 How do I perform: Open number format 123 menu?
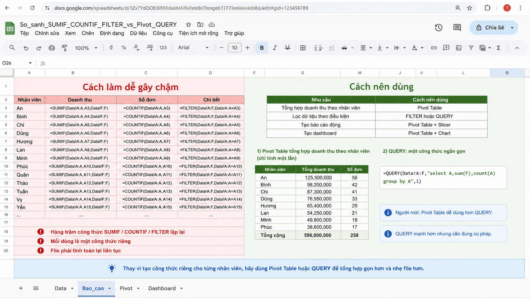coord(163,48)
